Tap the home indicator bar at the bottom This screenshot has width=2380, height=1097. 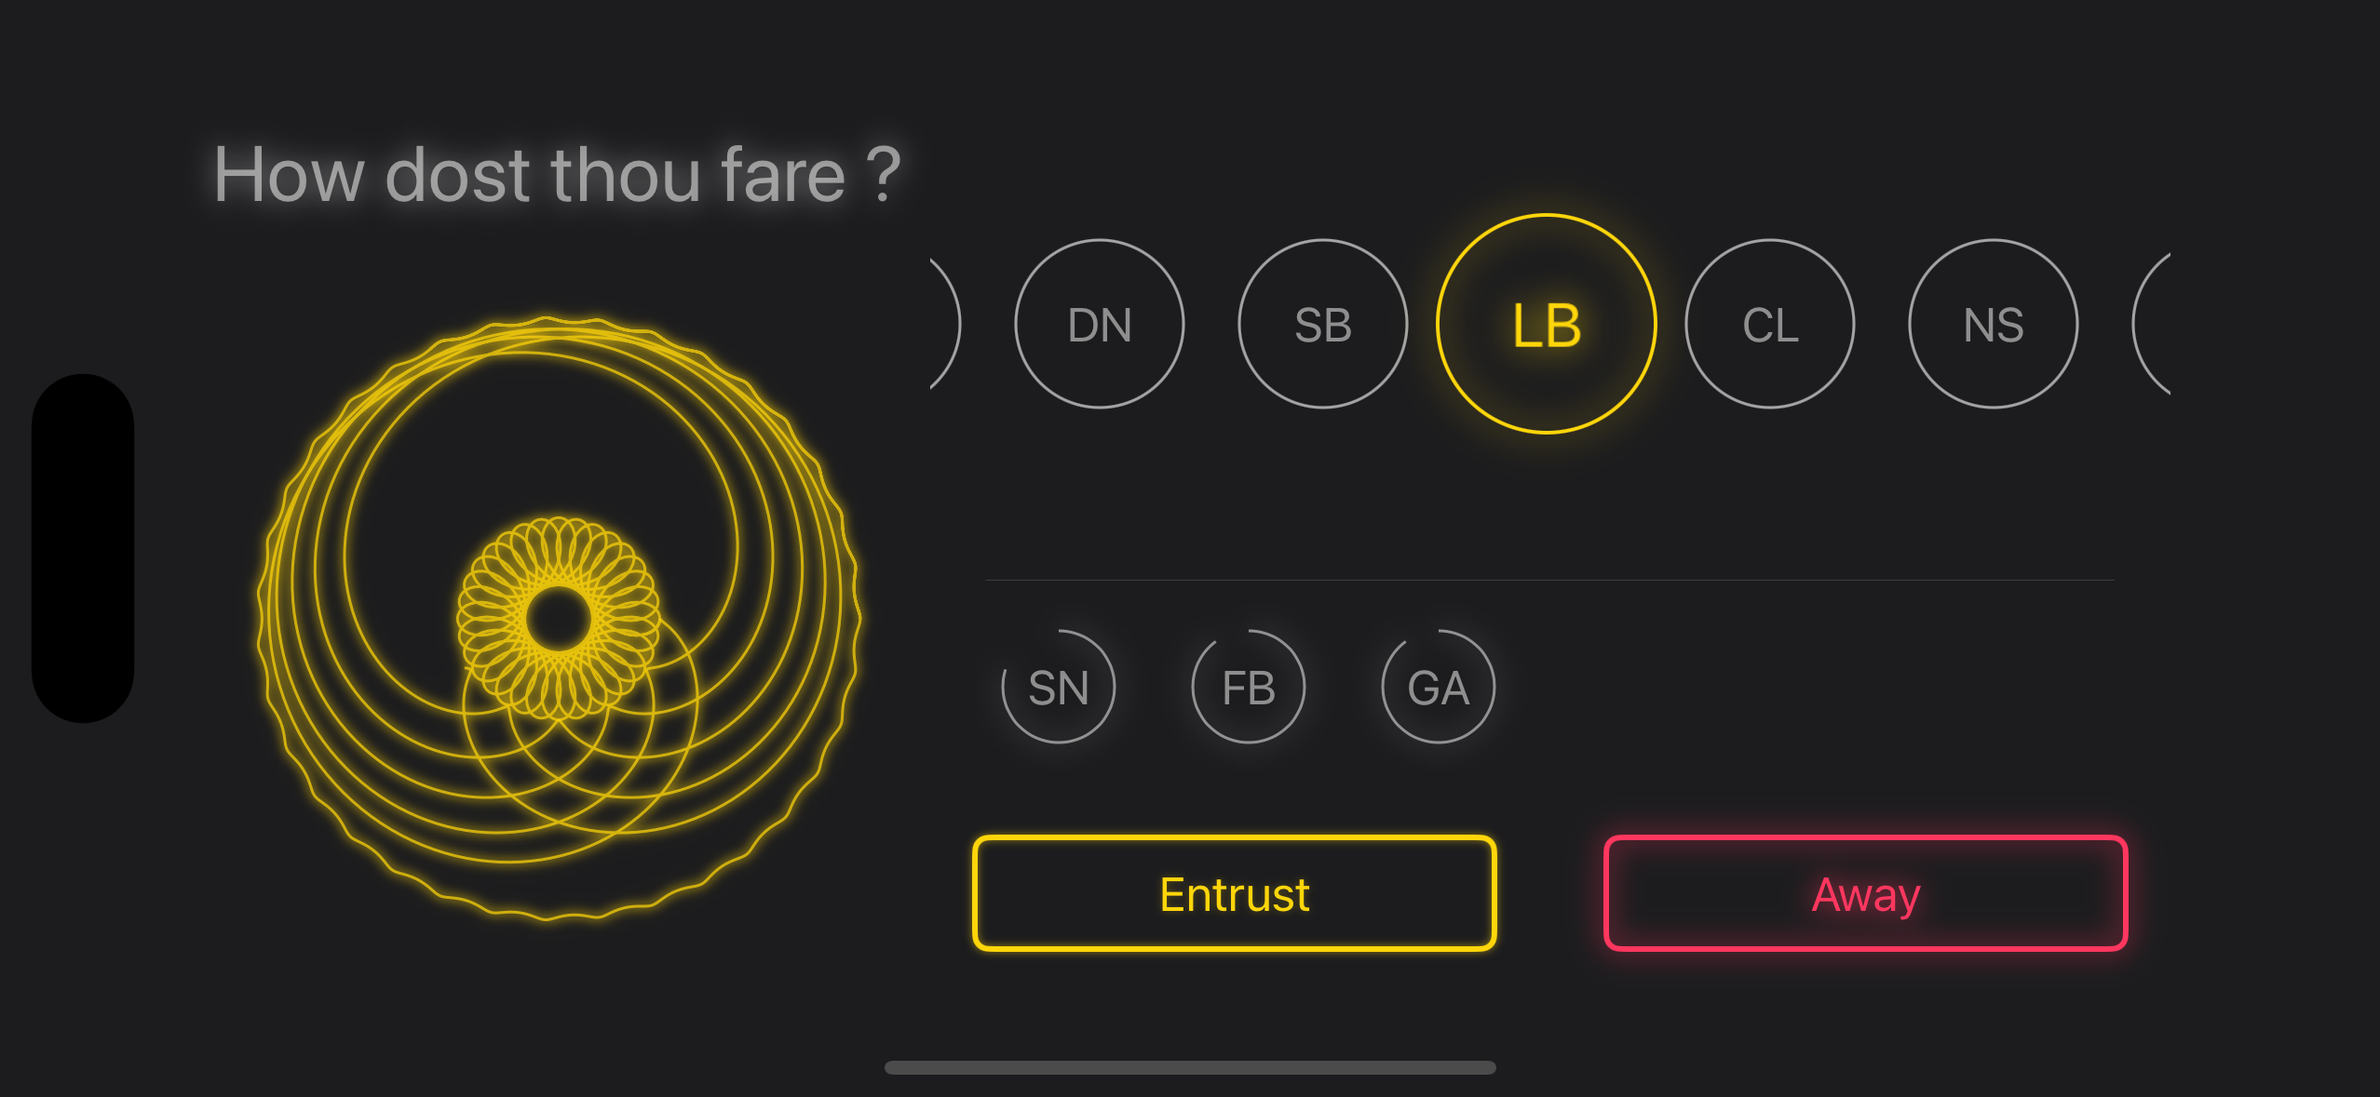(x=1190, y=1067)
